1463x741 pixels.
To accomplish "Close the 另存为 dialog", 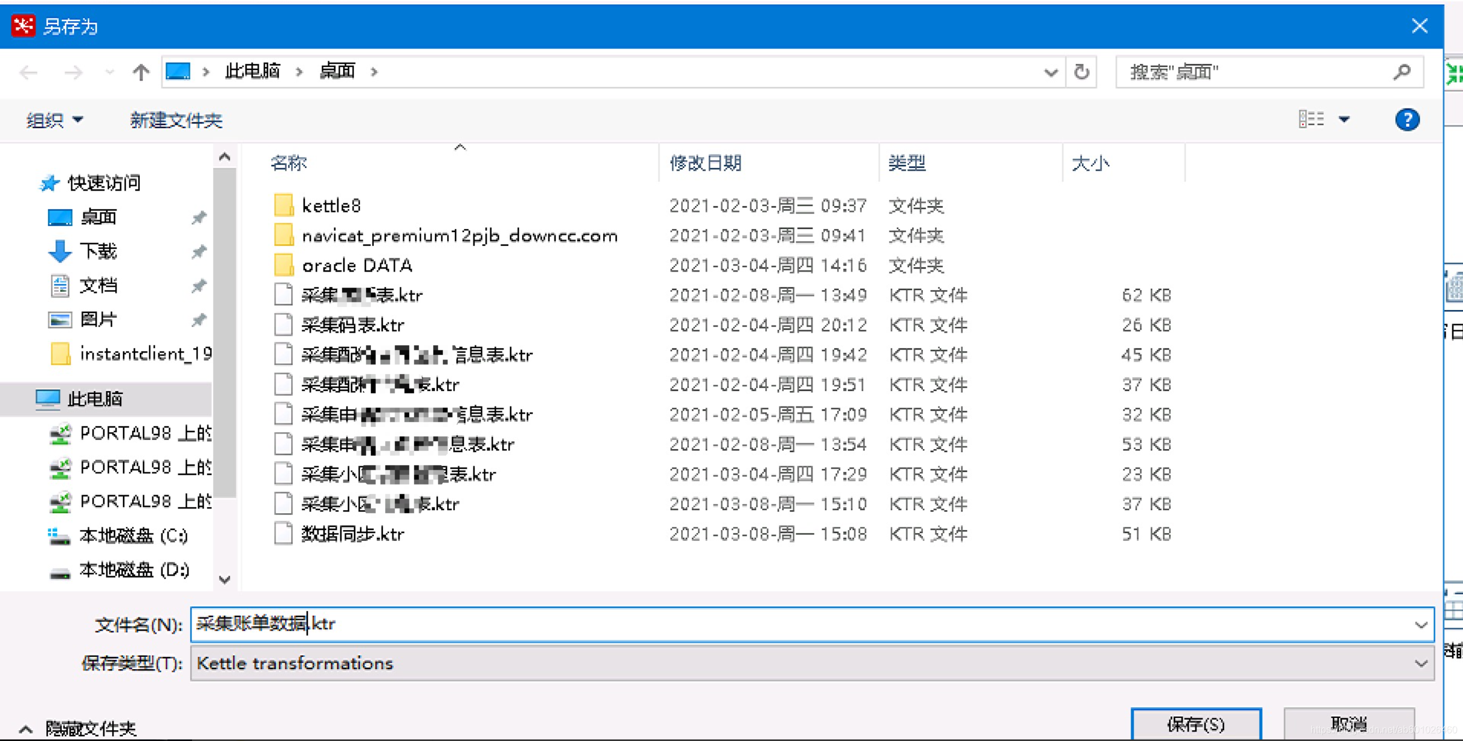I will (1420, 26).
